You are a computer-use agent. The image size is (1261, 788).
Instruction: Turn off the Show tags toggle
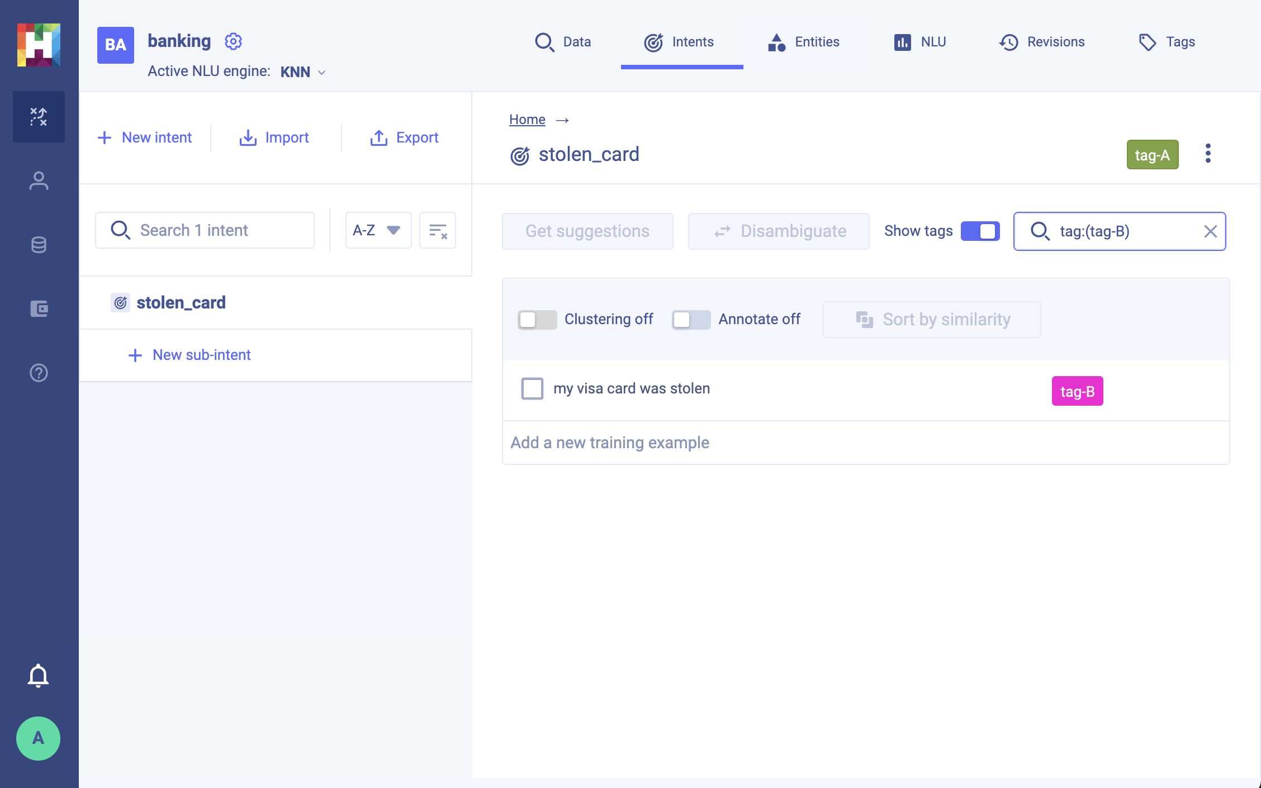click(980, 231)
